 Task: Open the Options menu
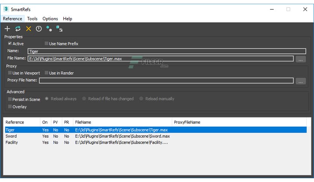tap(50, 19)
